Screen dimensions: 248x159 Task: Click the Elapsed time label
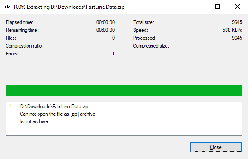[x=19, y=22]
